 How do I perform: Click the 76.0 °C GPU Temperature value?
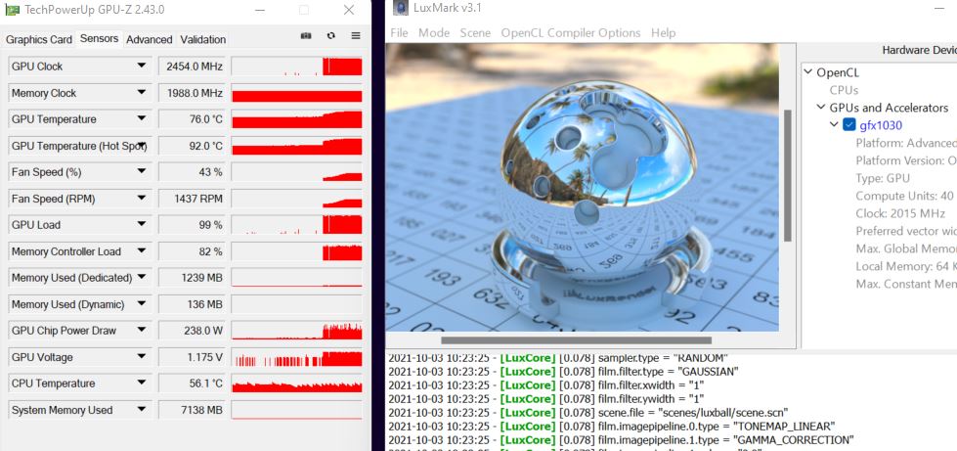[192, 119]
